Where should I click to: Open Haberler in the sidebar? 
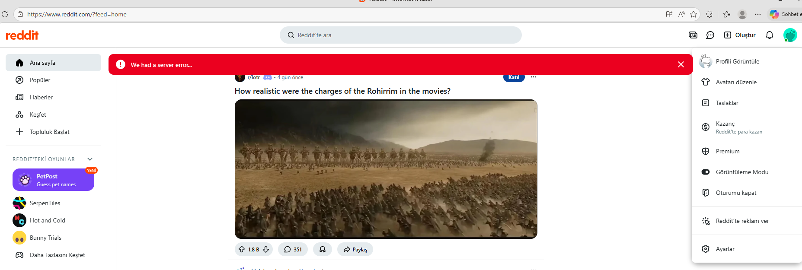point(53,97)
